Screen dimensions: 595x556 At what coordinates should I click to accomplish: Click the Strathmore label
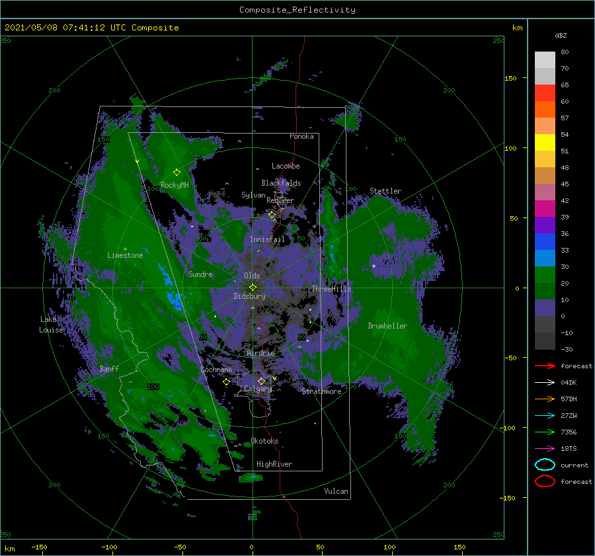tap(322, 391)
